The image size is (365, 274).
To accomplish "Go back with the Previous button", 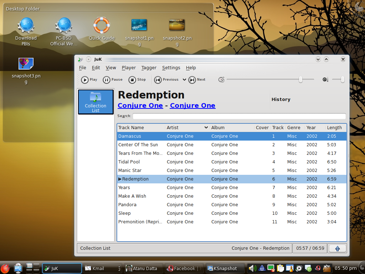I will pyautogui.click(x=166, y=80).
